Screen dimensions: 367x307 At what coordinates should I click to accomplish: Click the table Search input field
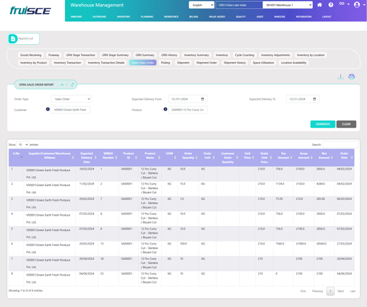(339, 144)
